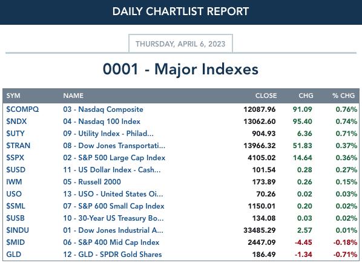Sort by the % CHG column header
This screenshot has height=263, width=362.
click(x=343, y=96)
